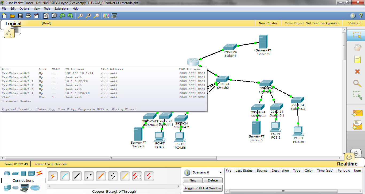Redo the last action
The height and width of the screenshot is (194, 365).
click(x=70, y=16)
